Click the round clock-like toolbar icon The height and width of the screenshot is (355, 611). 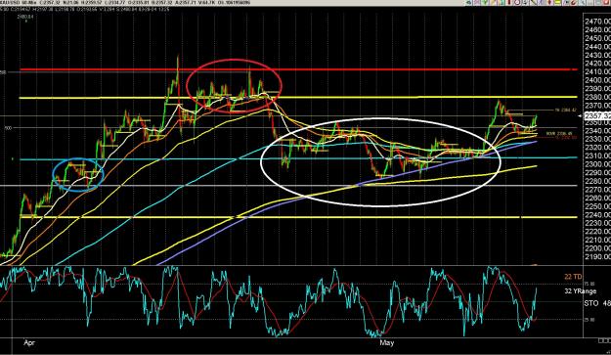tap(517, 2)
